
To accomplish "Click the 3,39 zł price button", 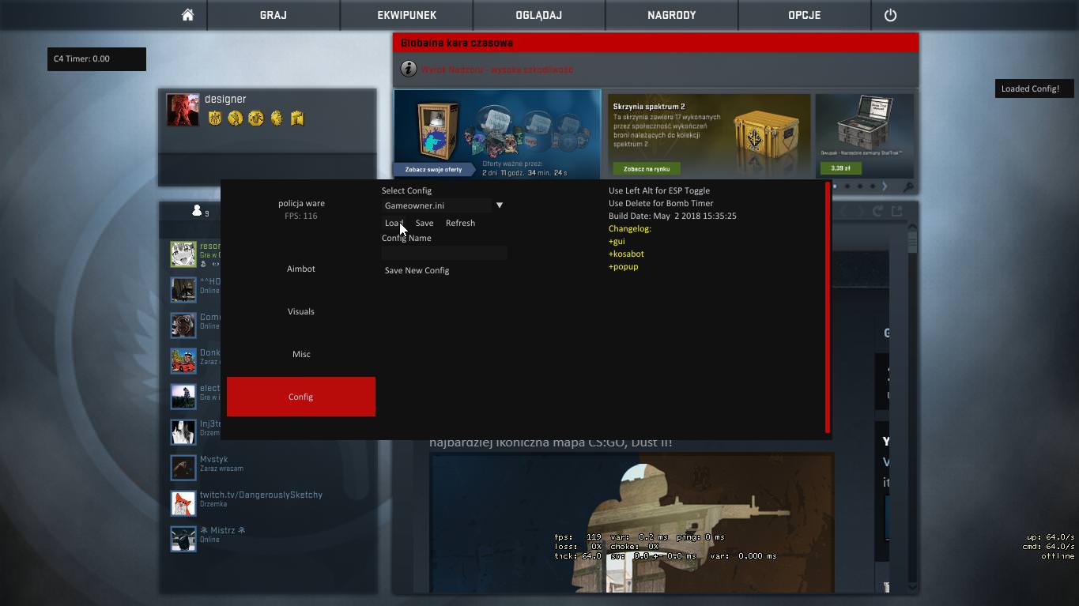I will tap(840, 168).
